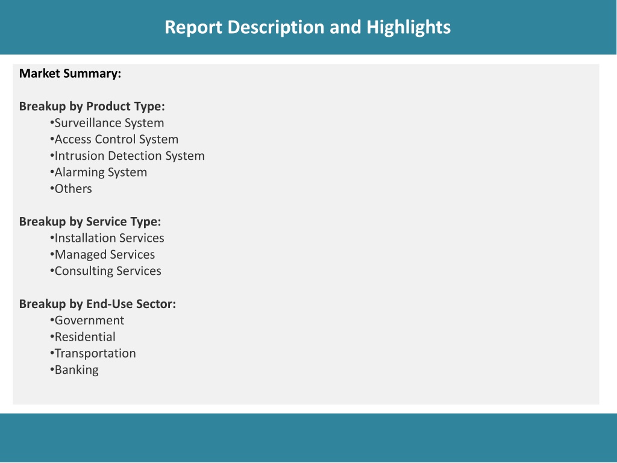
Task: Click the 'Report Description and Highlights' title
Action: point(307,28)
